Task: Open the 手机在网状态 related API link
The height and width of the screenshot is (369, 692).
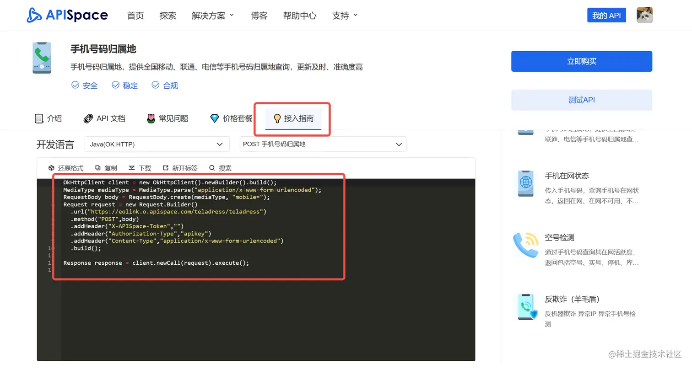Action: tap(567, 176)
